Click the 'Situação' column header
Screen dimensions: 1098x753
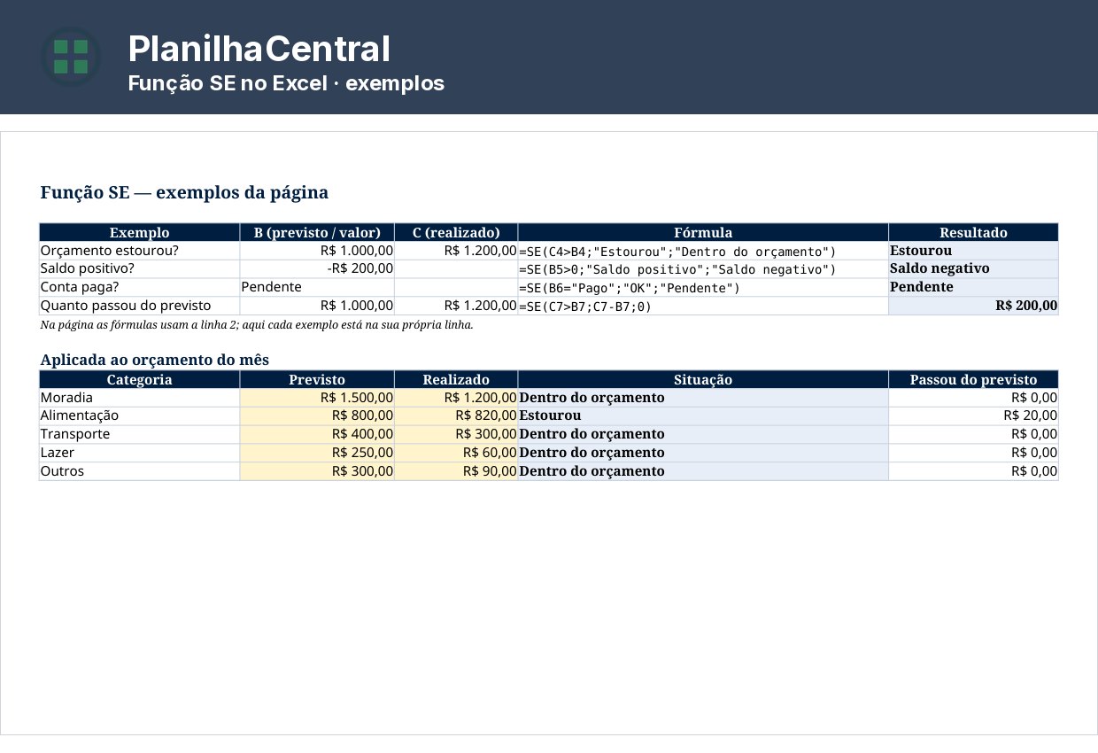(x=703, y=379)
